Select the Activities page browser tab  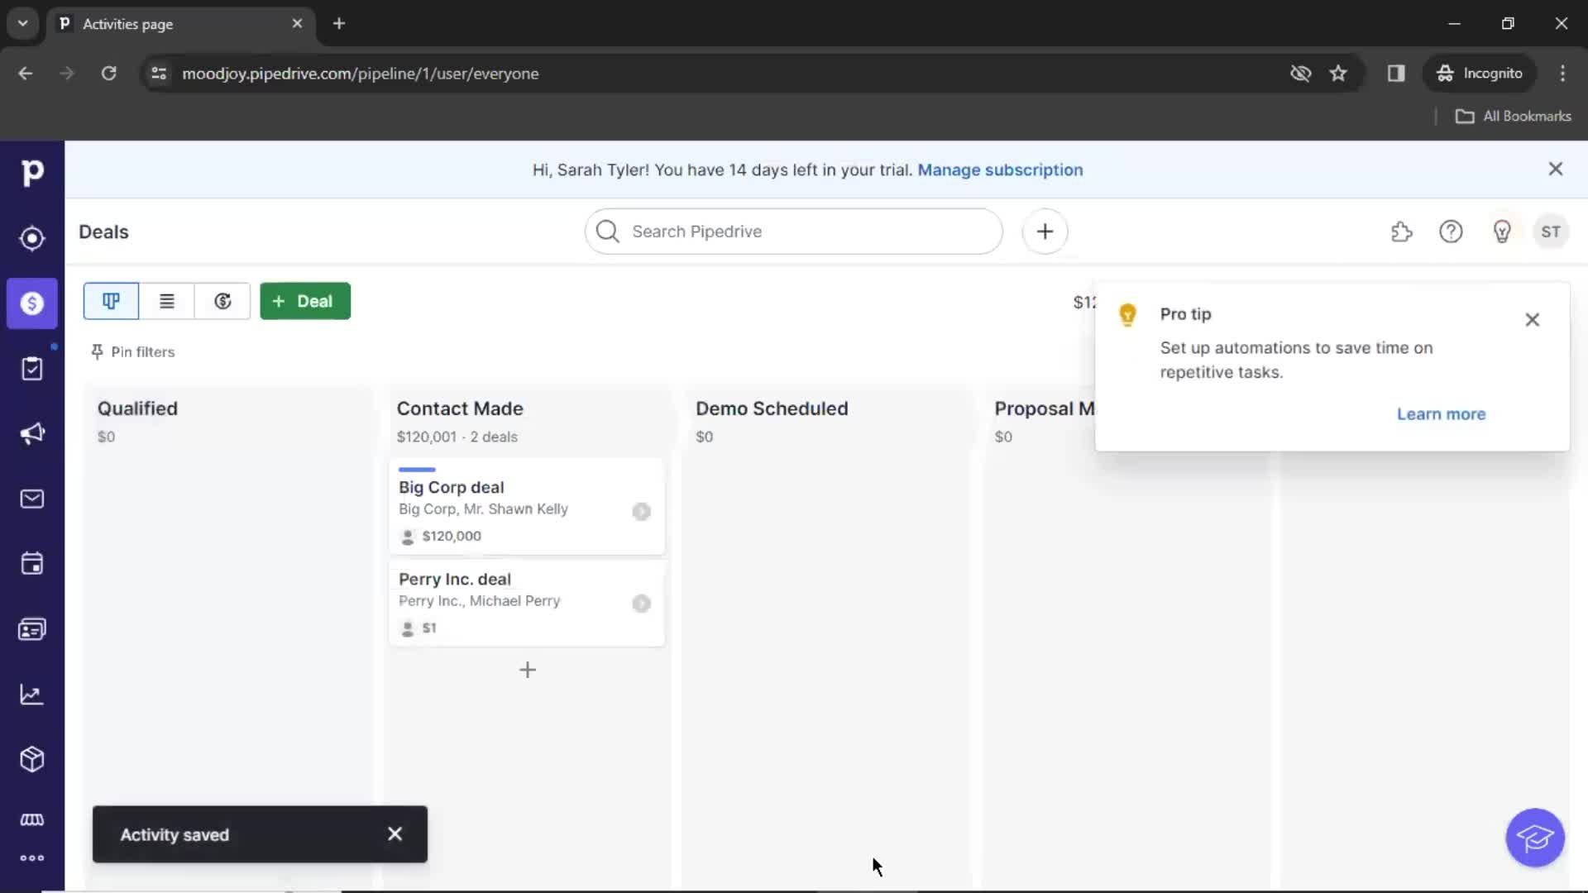tap(180, 24)
